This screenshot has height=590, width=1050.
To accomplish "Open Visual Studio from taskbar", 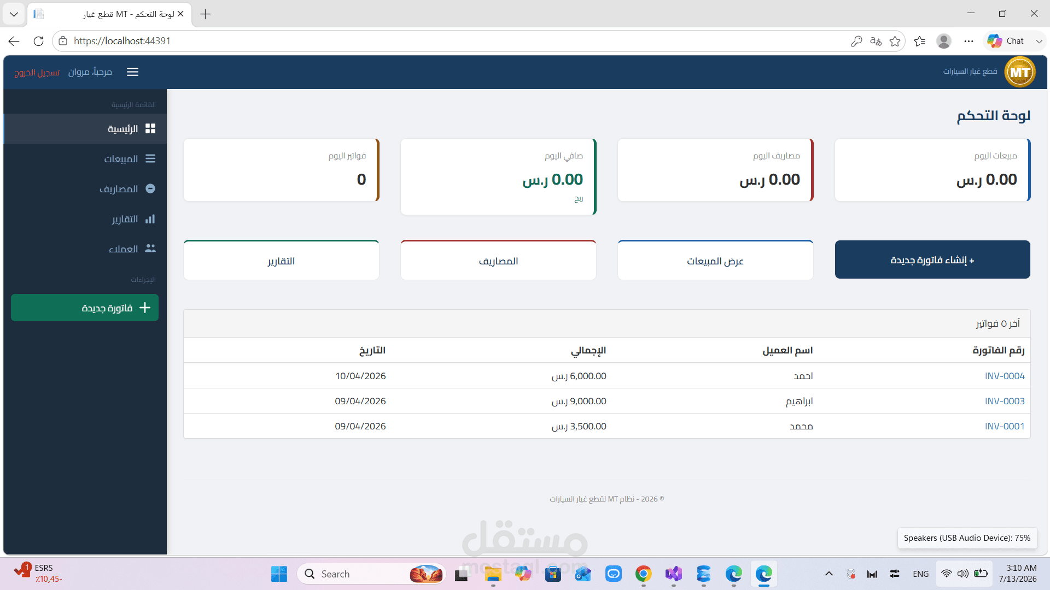I will click(x=673, y=574).
